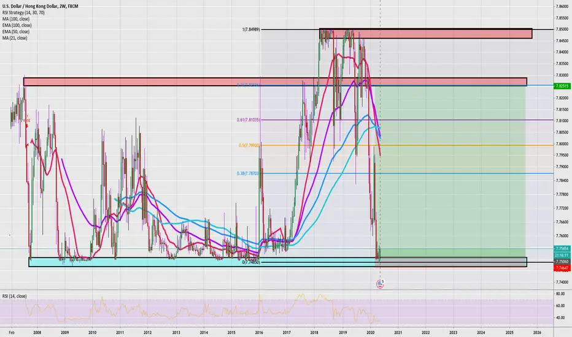Click the 21:16:11 bar countdown tag
This screenshot has height=337, width=572.
pos(562,256)
